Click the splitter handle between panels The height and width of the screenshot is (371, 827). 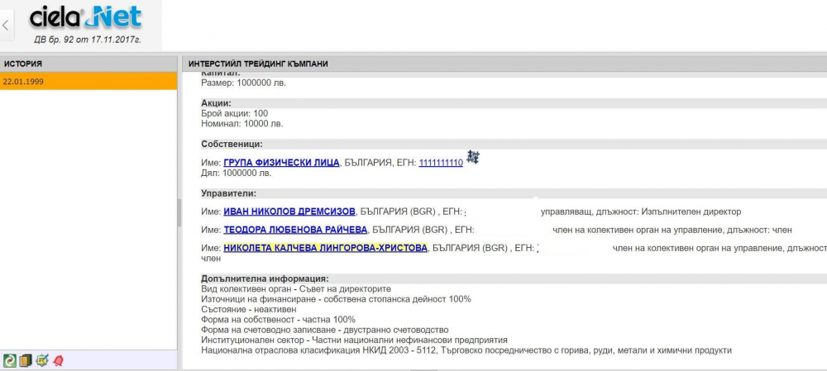pos(179,212)
